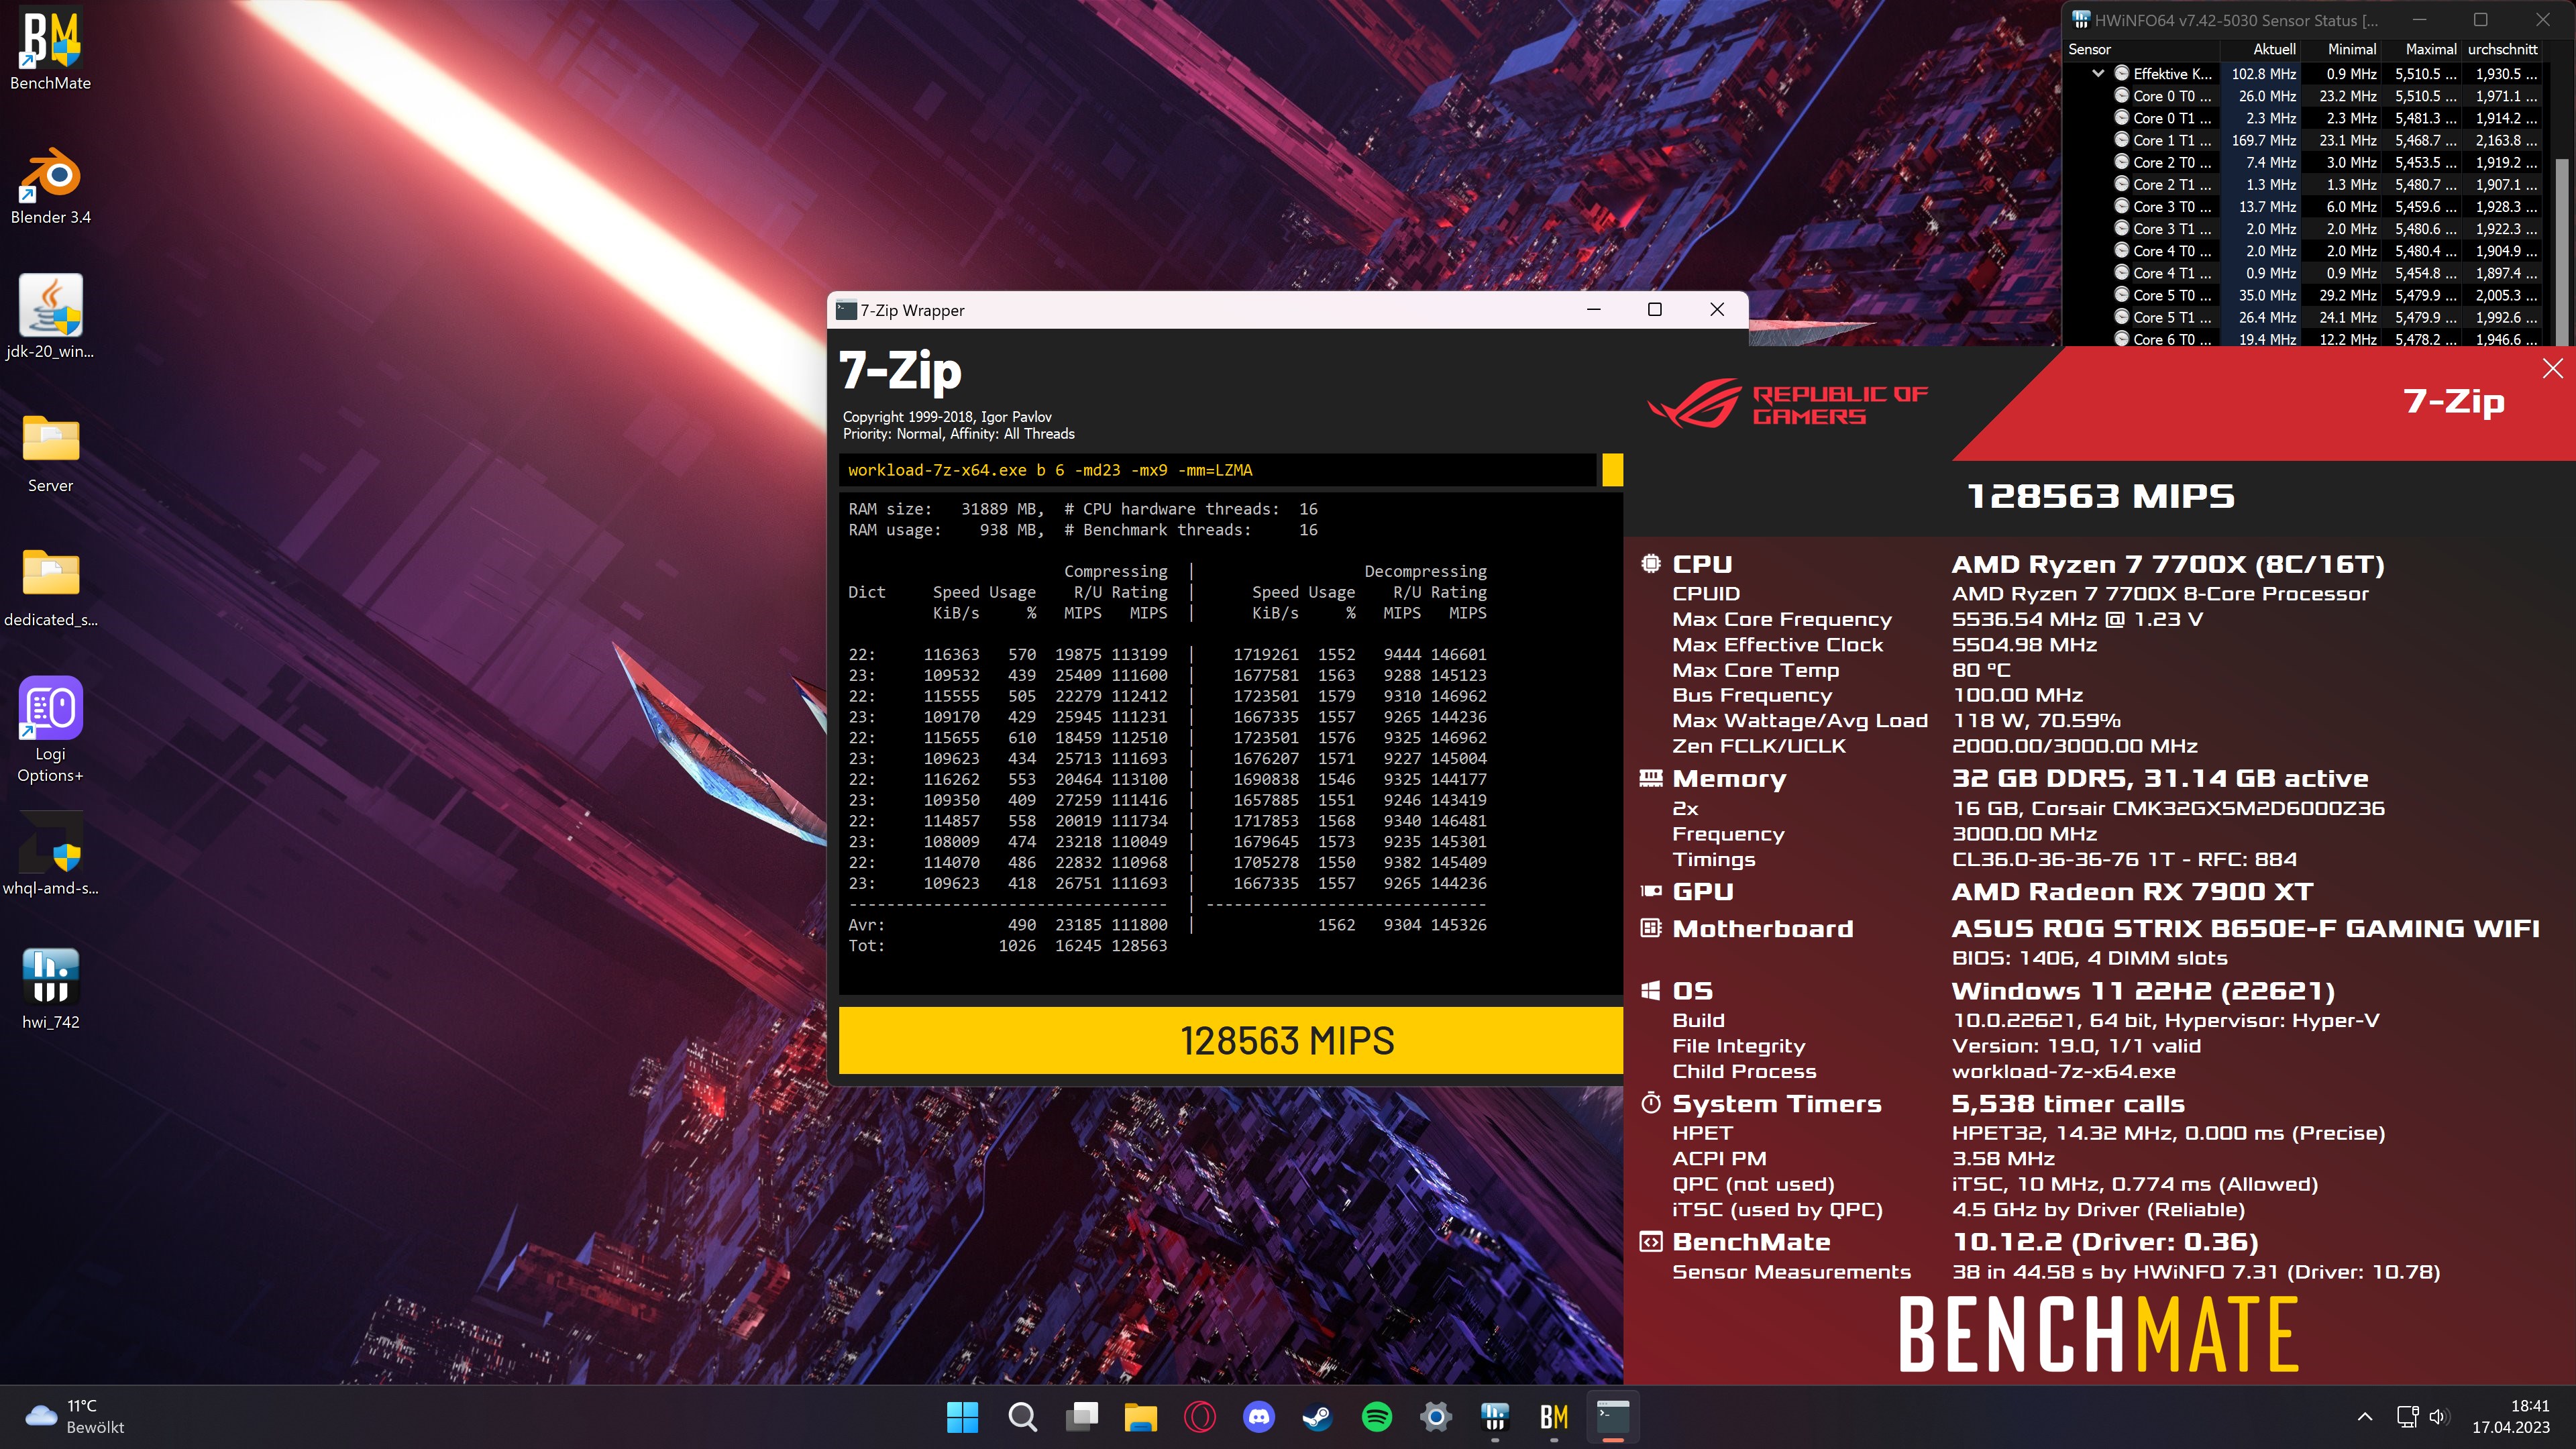Image resolution: width=2576 pixels, height=1449 pixels.
Task: Switch to HWiNFO taskbar icon
Action: click(x=1495, y=1416)
